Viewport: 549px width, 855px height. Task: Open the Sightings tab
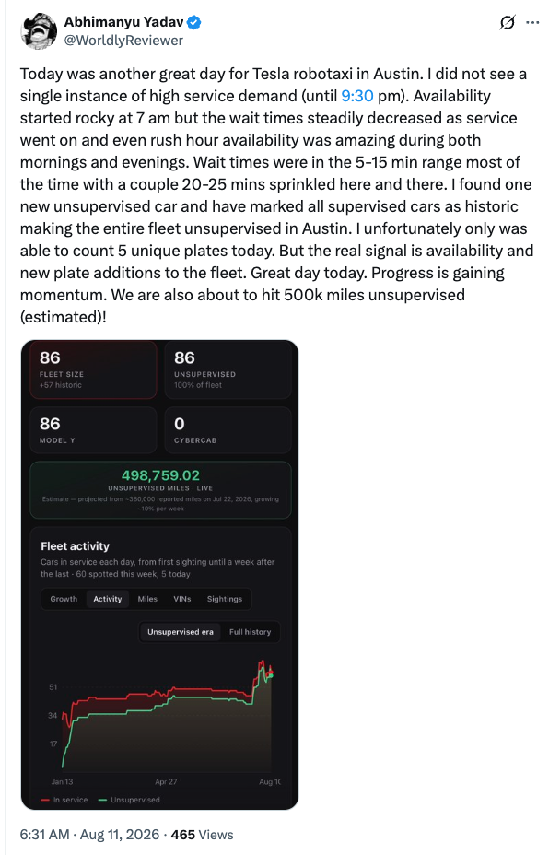224,599
